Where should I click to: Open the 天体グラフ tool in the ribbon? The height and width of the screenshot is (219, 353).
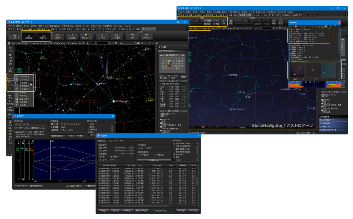click(x=43, y=36)
